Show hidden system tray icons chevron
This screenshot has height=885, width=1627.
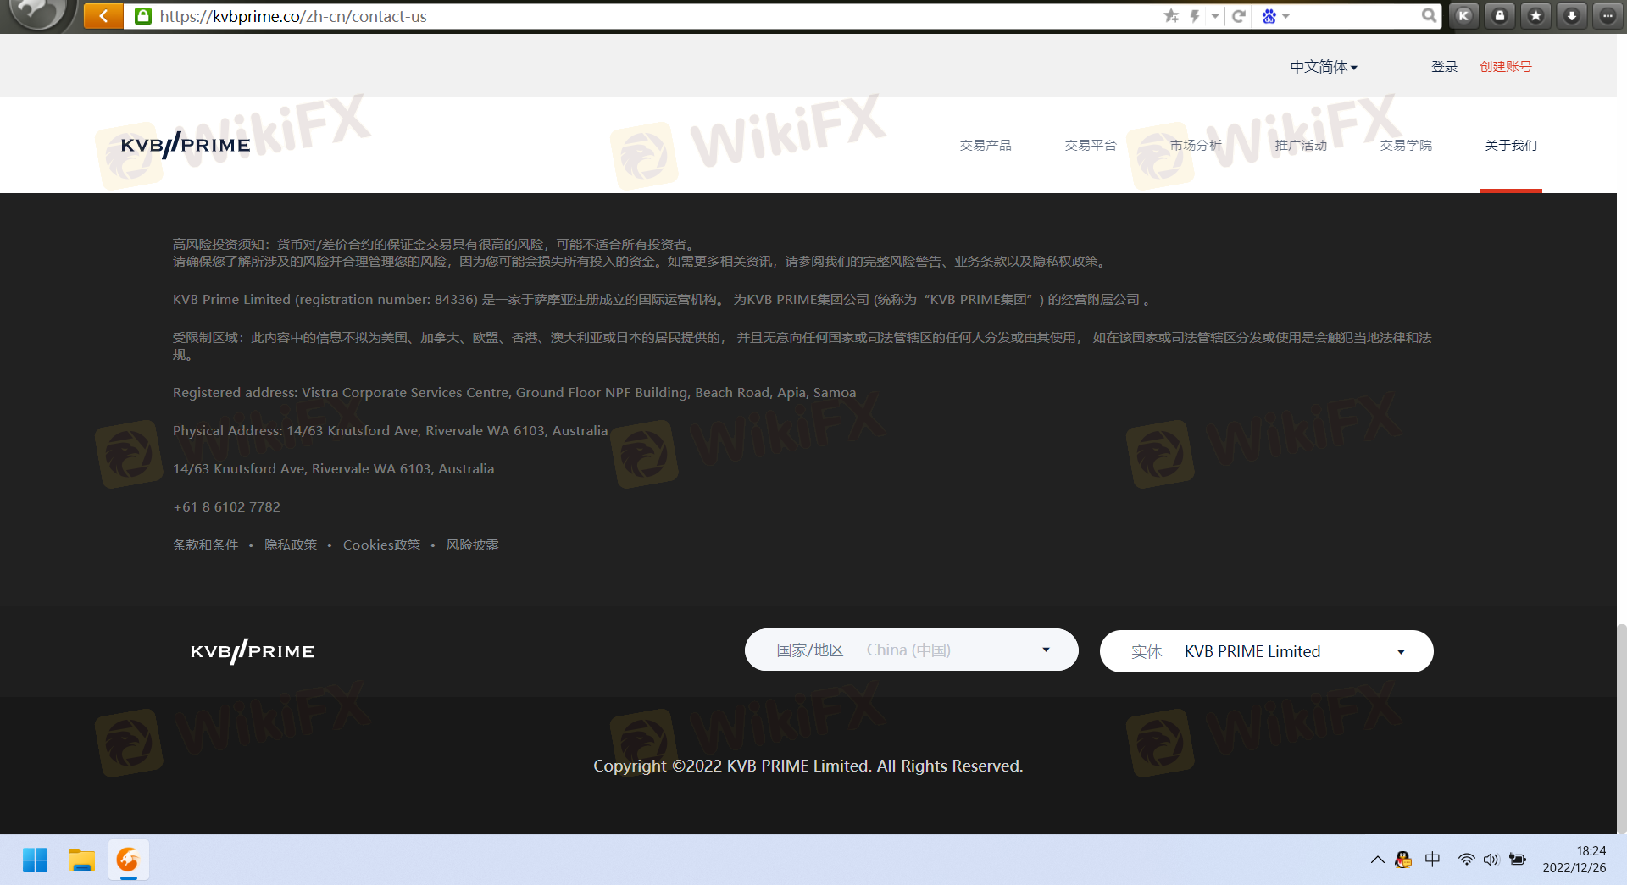[1377, 860]
